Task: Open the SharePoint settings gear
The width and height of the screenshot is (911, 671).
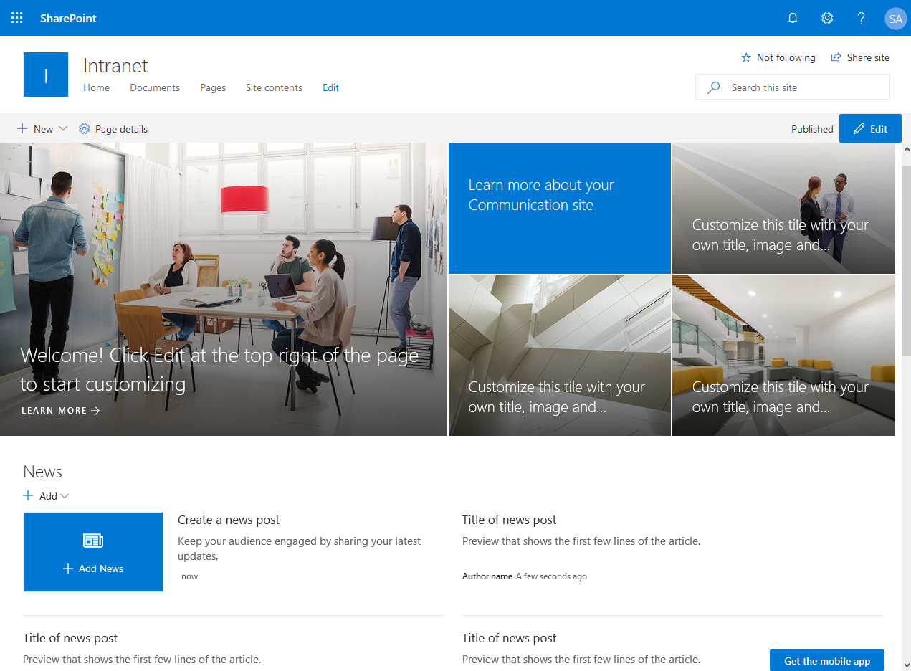Action: [827, 18]
